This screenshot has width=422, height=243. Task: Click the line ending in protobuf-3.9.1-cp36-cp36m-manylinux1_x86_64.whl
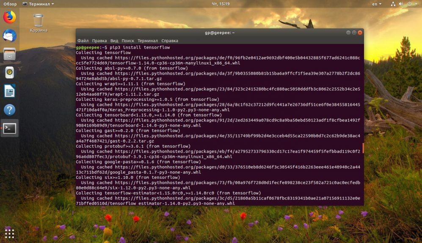(154, 157)
